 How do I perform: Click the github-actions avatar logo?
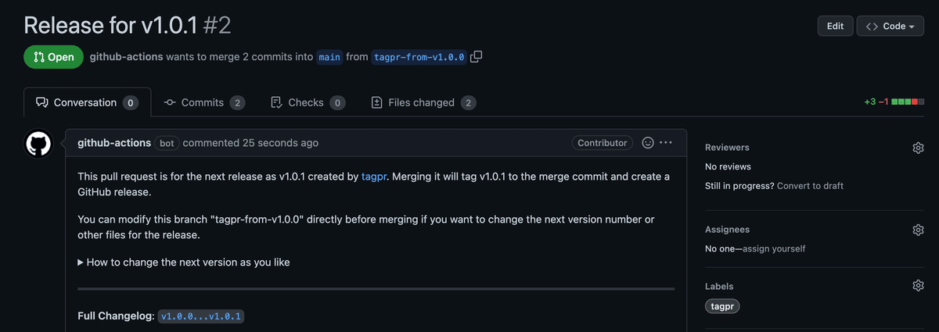(38, 144)
